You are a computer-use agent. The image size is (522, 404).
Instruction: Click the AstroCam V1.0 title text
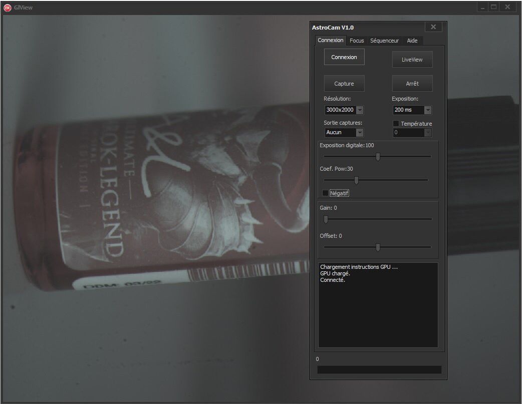333,28
